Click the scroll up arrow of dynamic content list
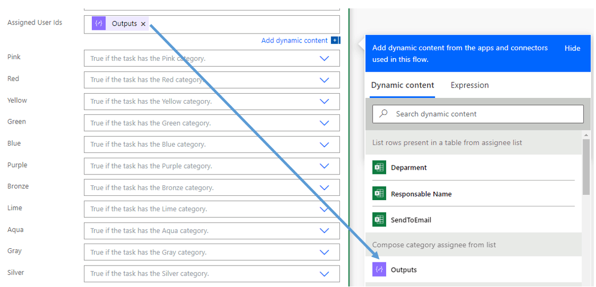Image resolution: width=596 pixels, height=287 pixels. pyautogui.click(x=586, y=135)
